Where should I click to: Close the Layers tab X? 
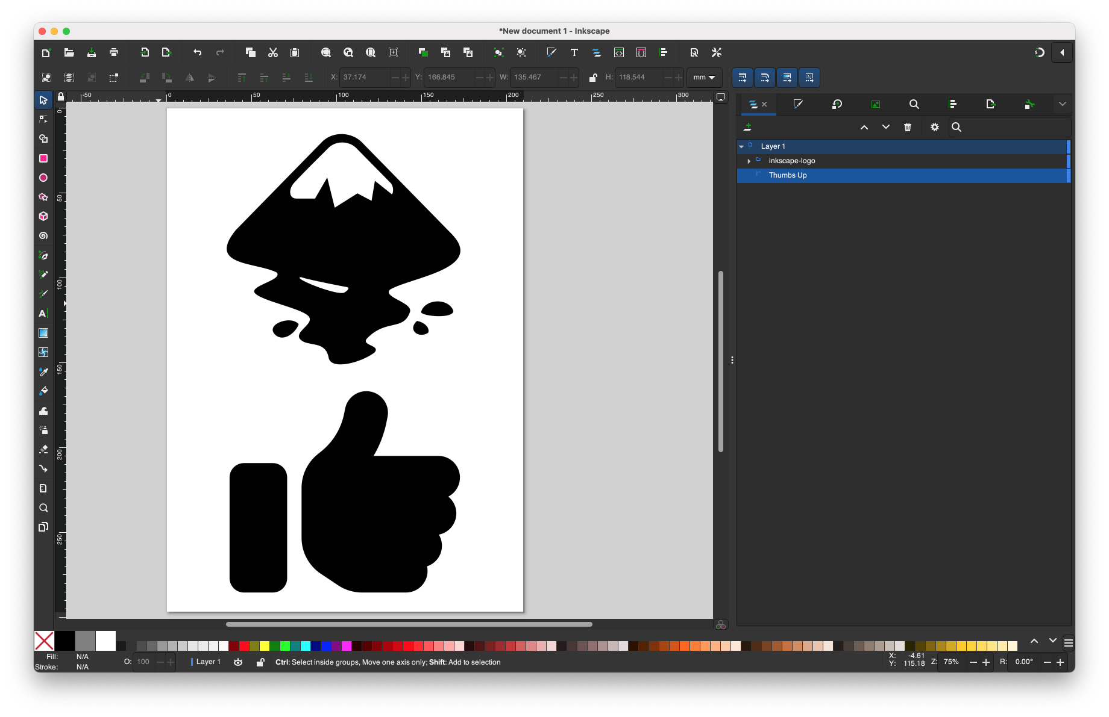click(764, 104)
